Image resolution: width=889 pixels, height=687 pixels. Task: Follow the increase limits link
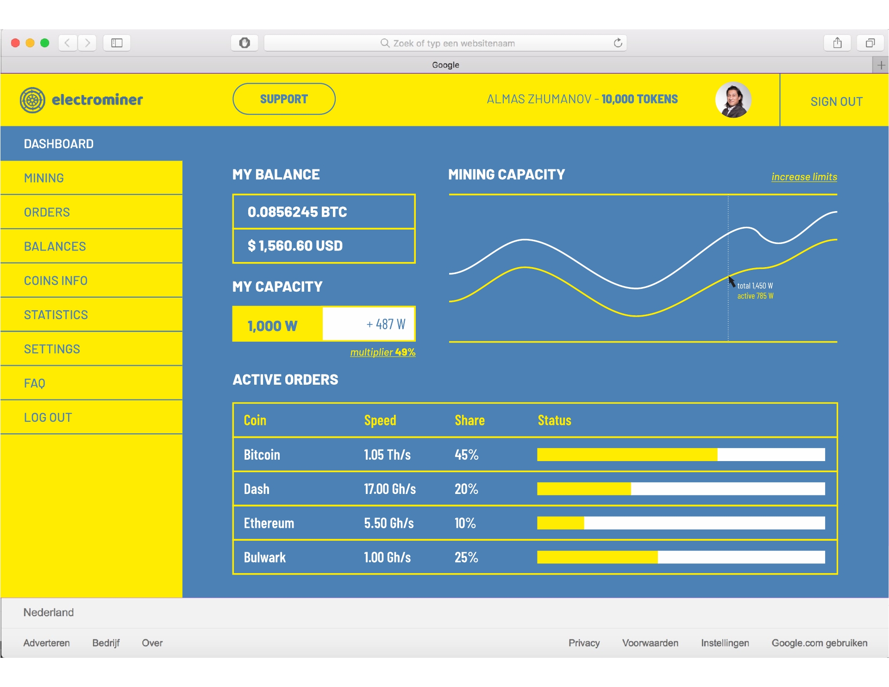(804, 177)
